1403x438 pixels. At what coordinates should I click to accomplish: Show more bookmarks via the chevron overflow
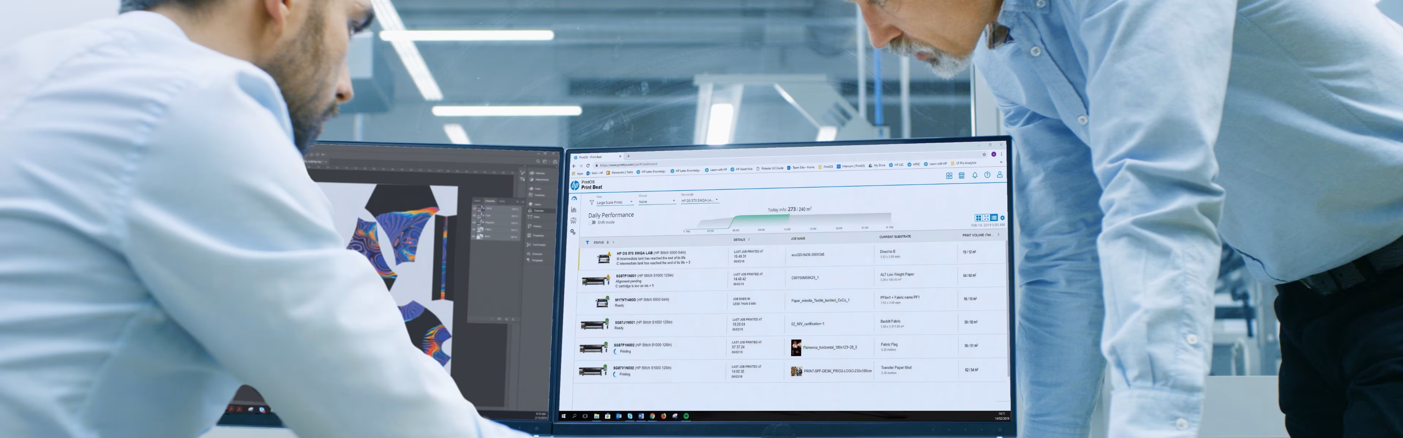[1001, 162]
